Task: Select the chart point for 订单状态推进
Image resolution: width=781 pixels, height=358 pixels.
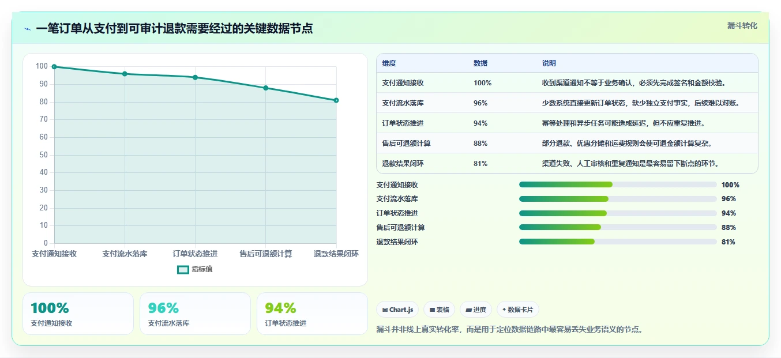Action: click(x=195, y=77)
